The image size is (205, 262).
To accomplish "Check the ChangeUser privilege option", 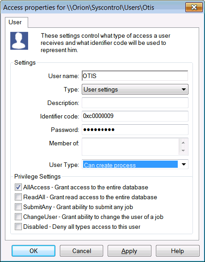I will pyautogui.click(x=18, y=217).
